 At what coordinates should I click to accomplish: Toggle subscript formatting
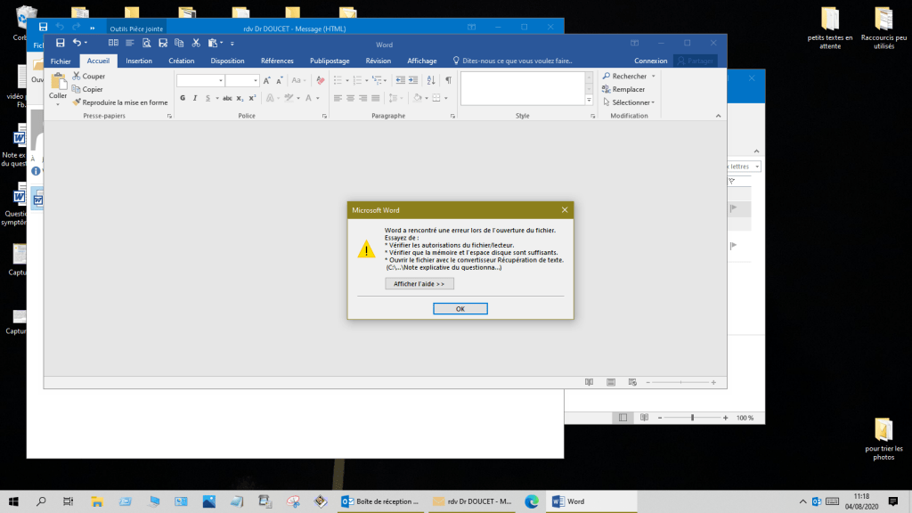tap(240, 98)
